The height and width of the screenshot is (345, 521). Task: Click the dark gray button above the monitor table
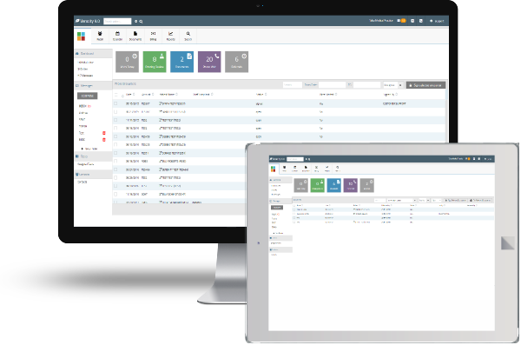tap(425, 85)
